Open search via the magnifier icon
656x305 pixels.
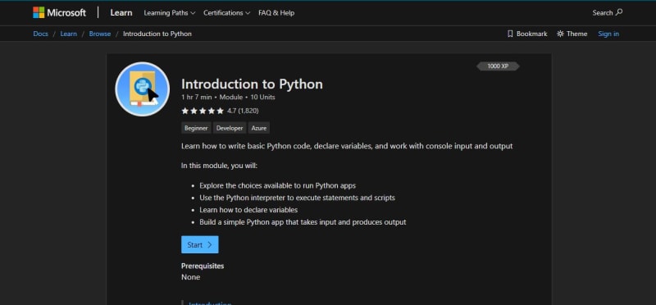619,12
